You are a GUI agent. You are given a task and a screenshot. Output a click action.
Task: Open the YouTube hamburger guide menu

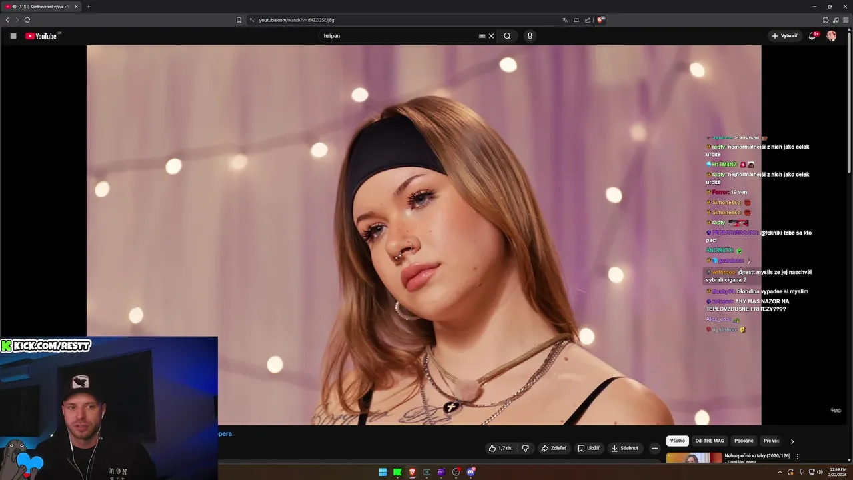(13, 36)
